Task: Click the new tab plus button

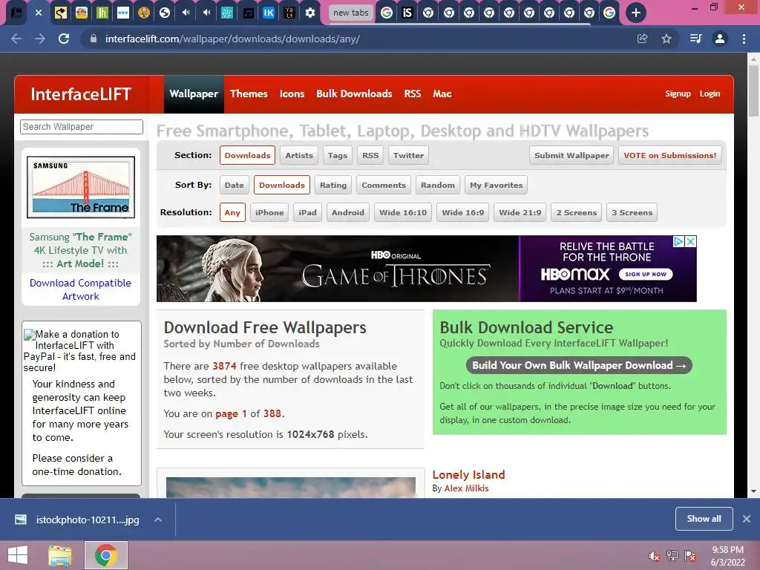Action: click(636, 13)
